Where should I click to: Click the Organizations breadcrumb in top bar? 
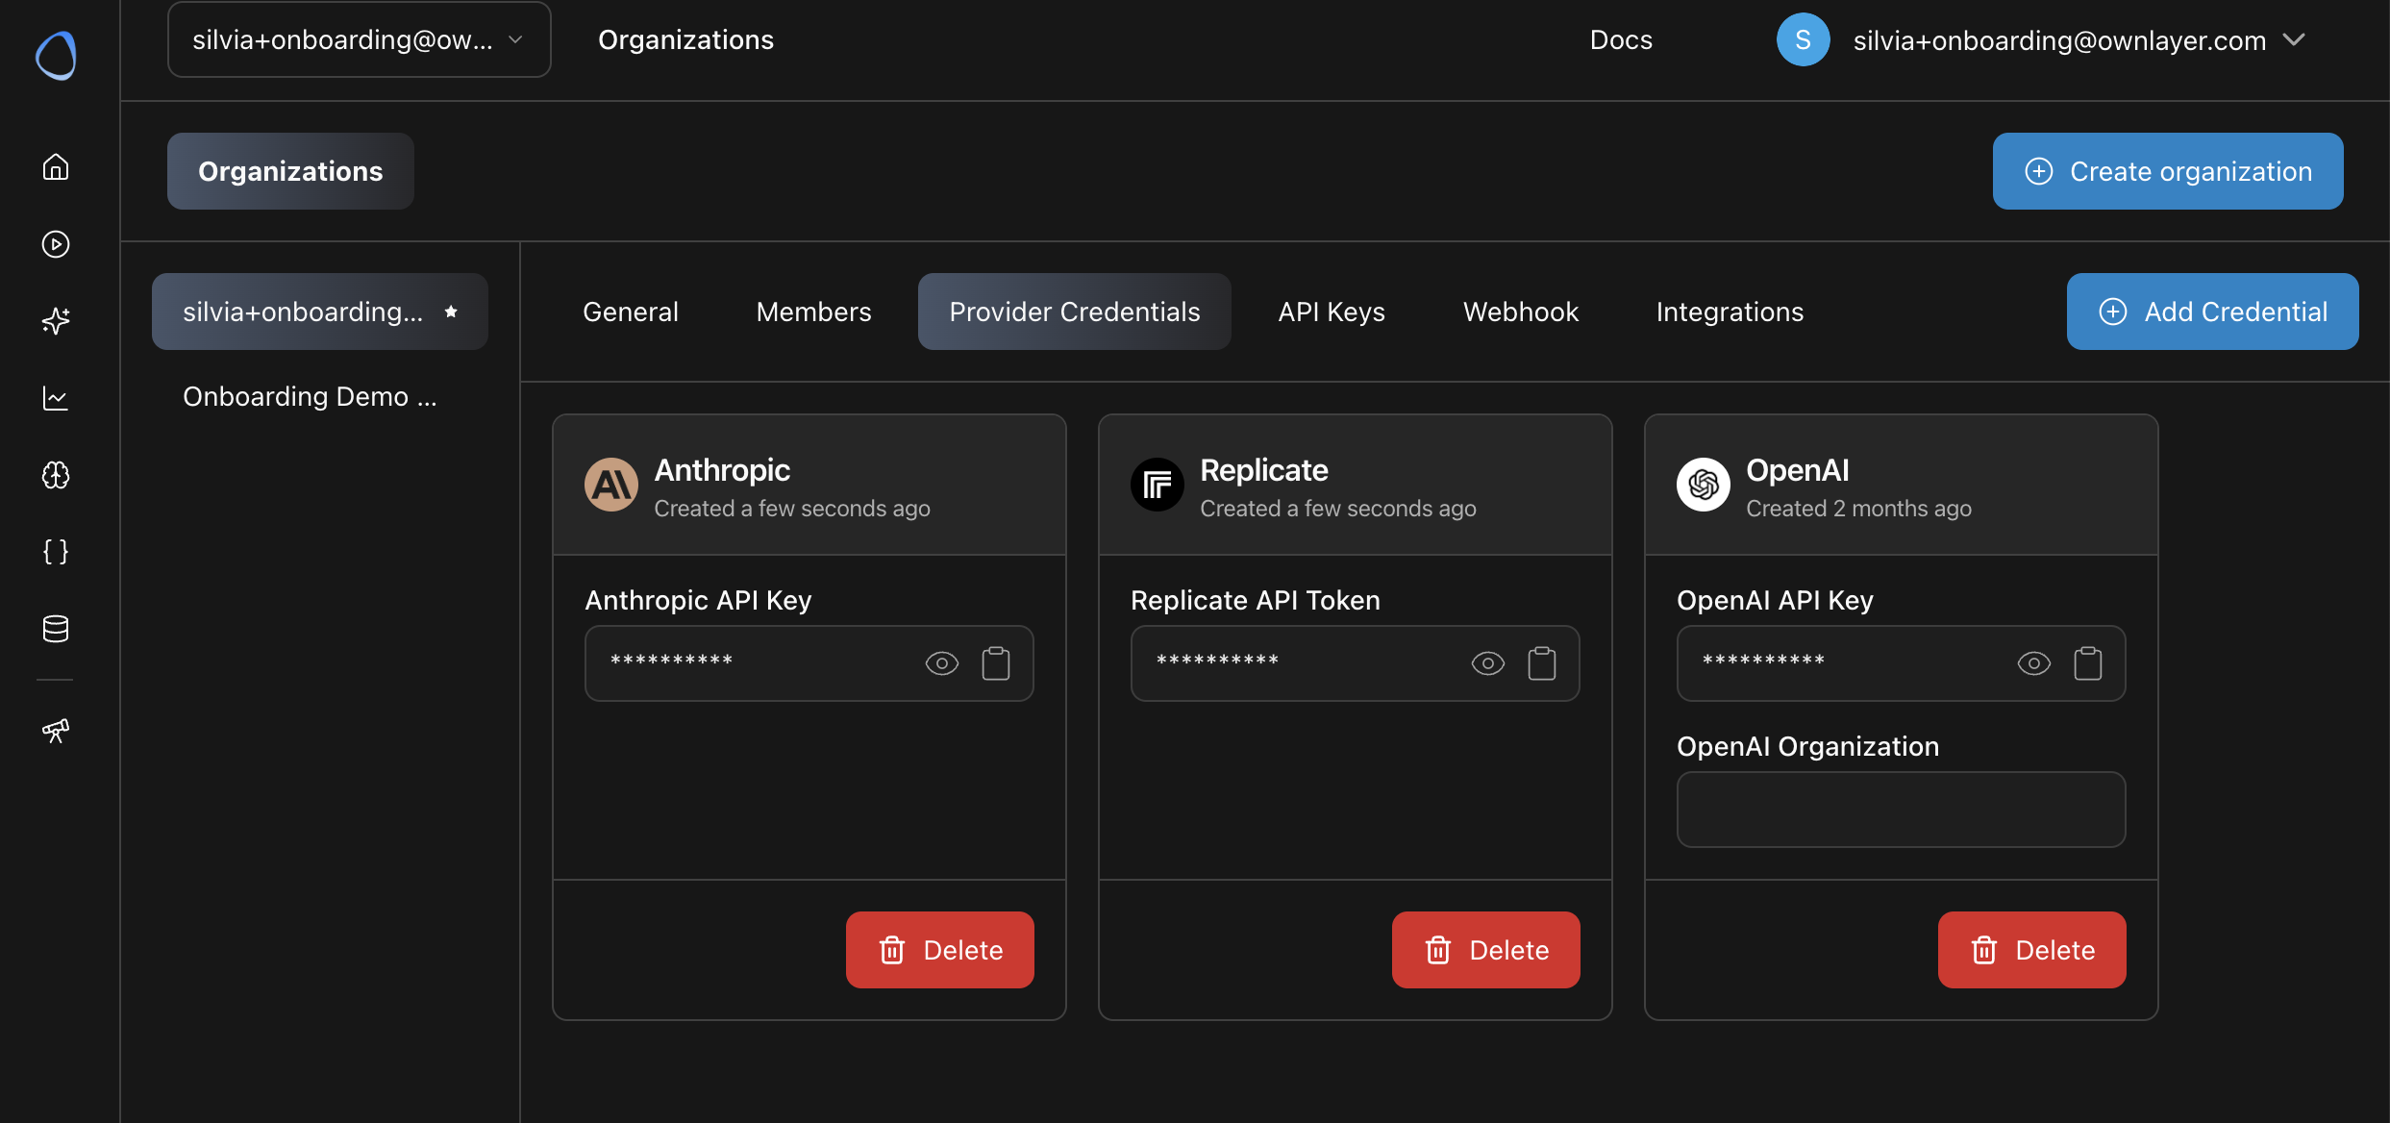tap(685, 39)
